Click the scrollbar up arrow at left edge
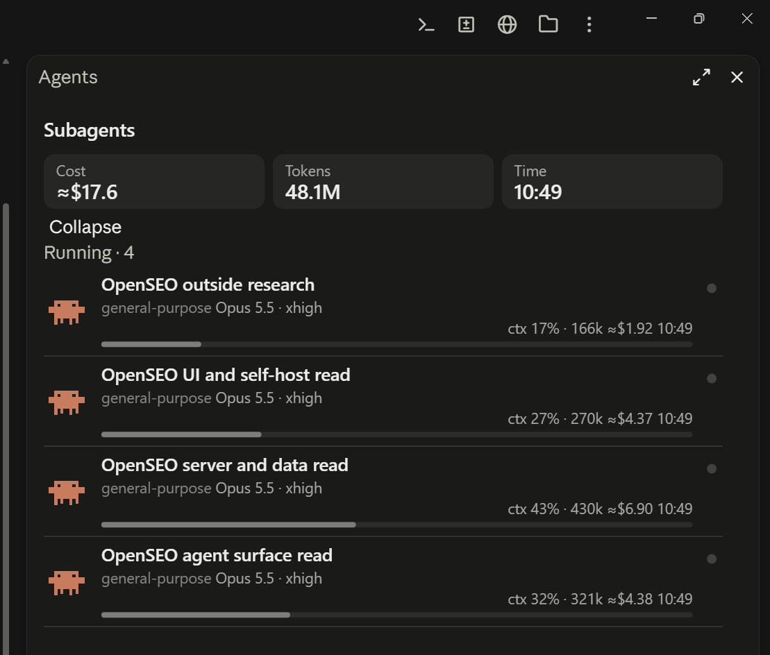 tap(6, 61)
